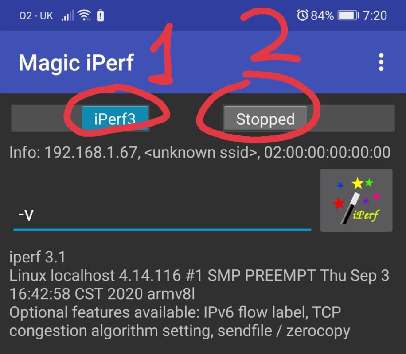Tap the Optional features available output line
Image resolution: width=406 pixels, height=354 pixels.
[x=180, y=321]
